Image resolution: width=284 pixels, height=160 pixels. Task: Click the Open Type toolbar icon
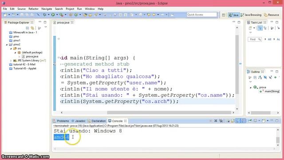point(85,15)
